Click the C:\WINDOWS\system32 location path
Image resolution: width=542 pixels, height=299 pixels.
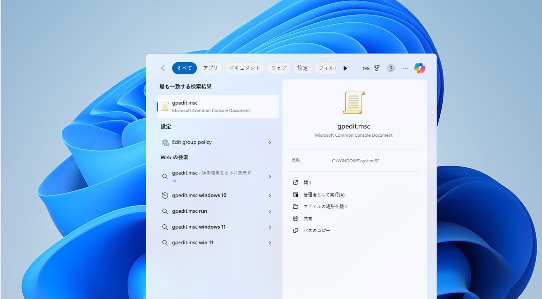[356, 161]
